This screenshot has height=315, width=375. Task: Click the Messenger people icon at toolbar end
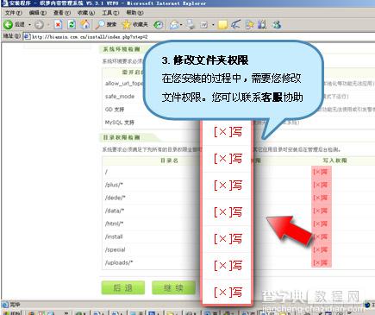(x=277, y=25)
